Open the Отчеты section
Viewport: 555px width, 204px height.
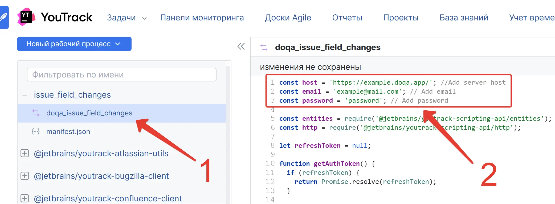[x=347, y=18]
